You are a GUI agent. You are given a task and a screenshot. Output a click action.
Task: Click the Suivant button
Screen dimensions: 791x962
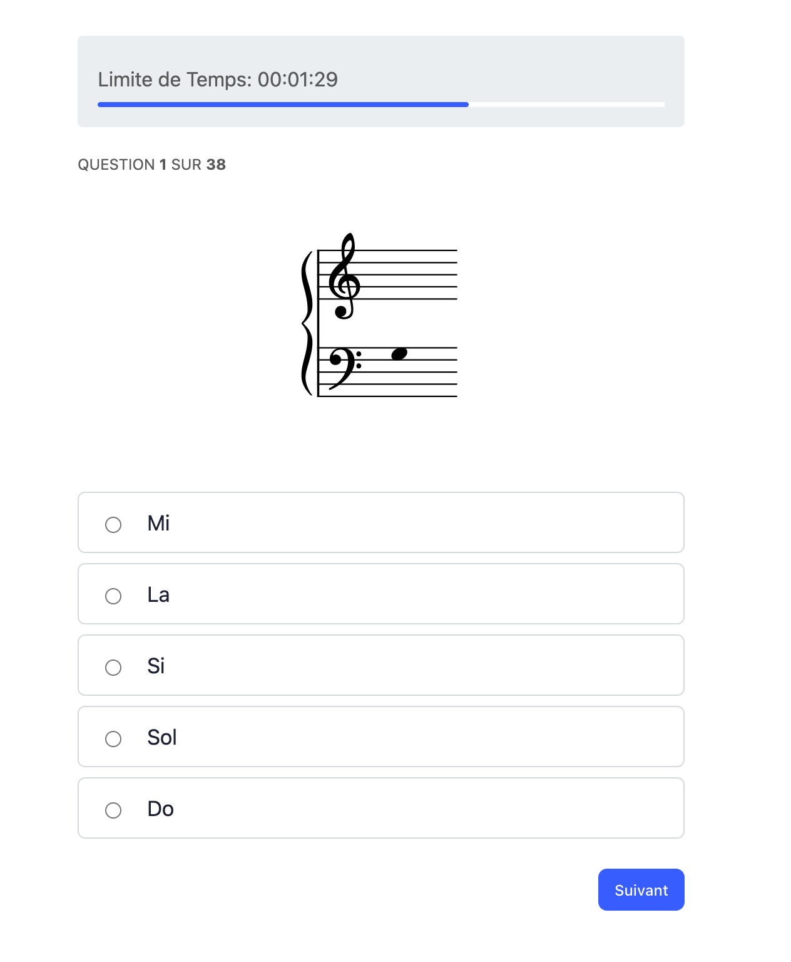[x=641, y=889]
